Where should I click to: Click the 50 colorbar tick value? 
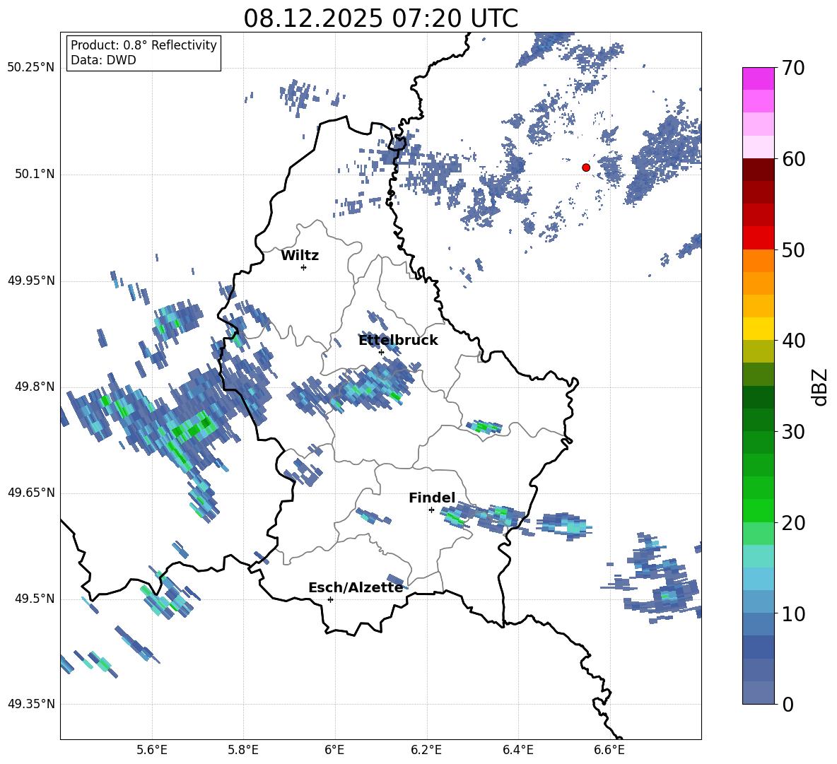pos(793,250)
